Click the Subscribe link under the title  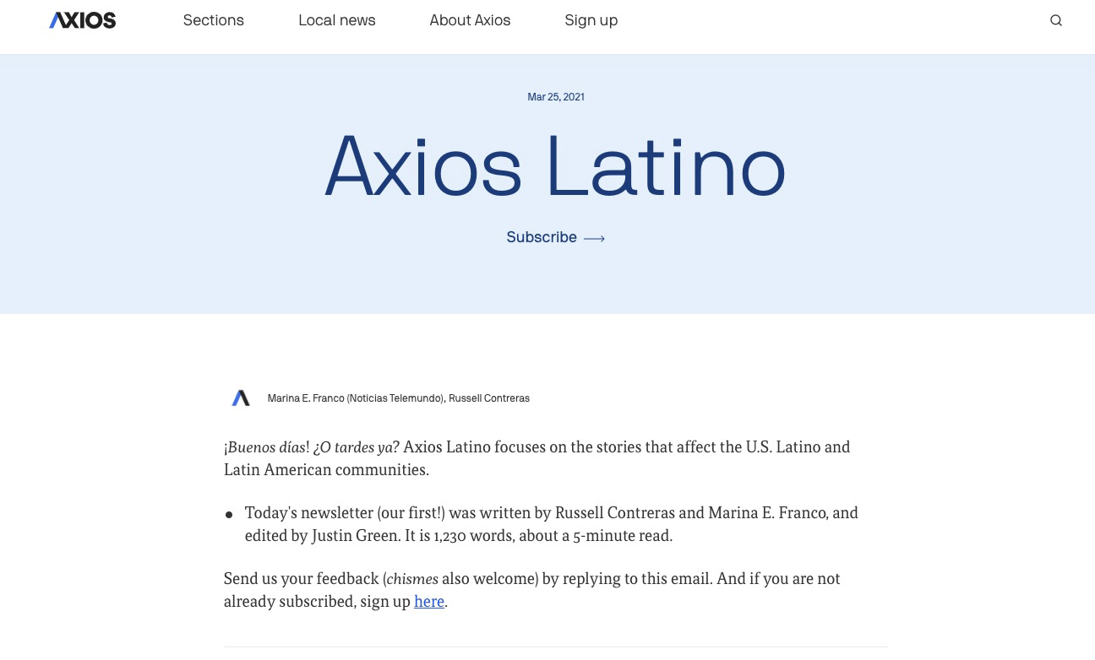(x=542, y=238)
